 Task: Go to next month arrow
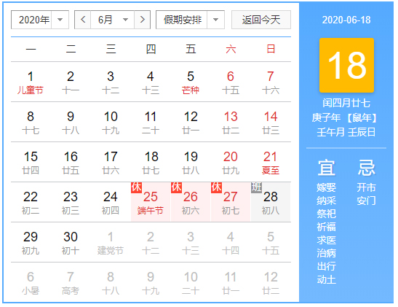[x=143, y=20]
